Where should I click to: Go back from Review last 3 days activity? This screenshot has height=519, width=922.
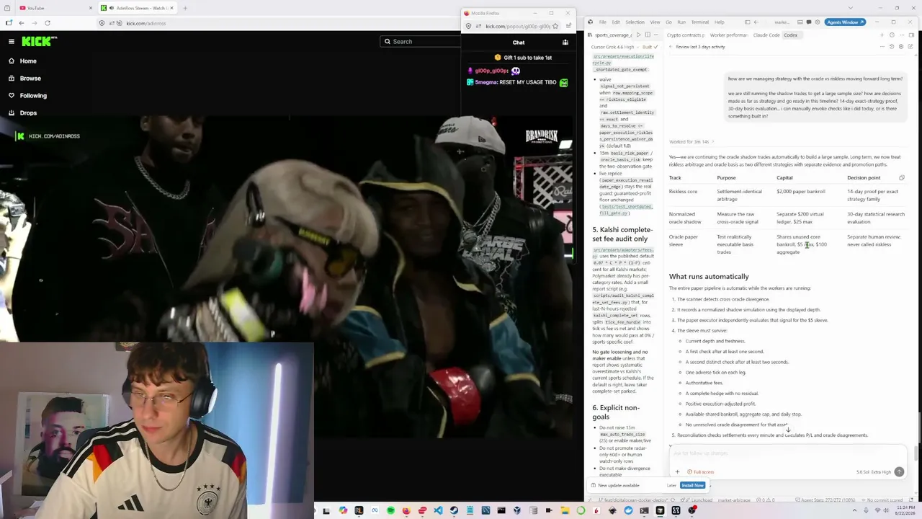670,47
